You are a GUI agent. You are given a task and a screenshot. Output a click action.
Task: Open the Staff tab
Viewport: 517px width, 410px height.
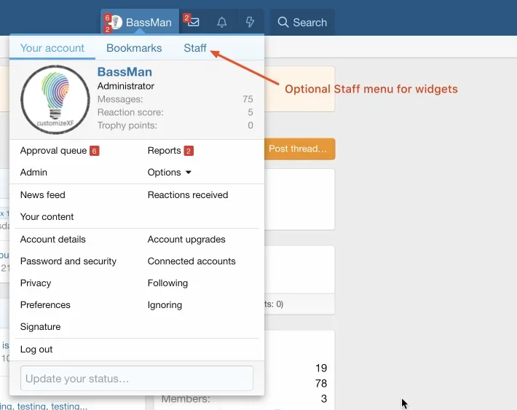[195, 48]
